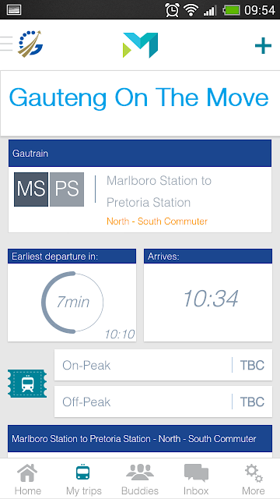Screen dimensions: 280x499
Task: Tap the central M app logo
Action: pyautogui.click(x=140, y=45)
